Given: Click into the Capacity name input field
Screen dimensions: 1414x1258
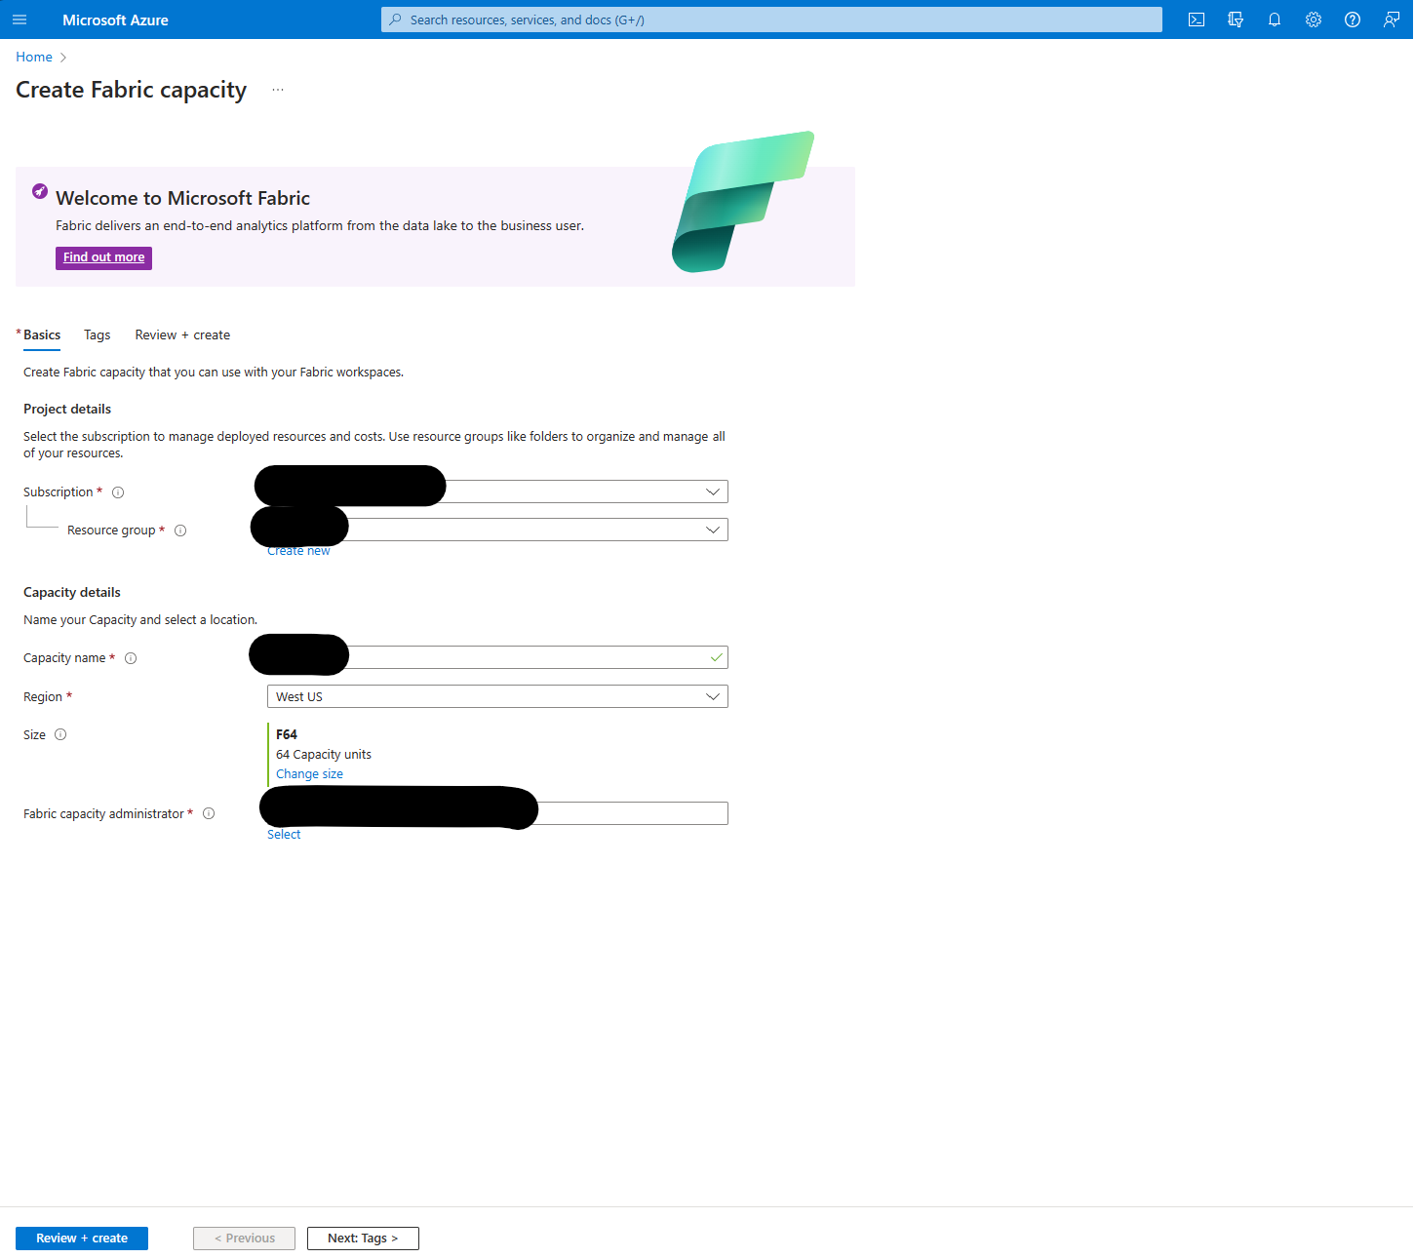Looking at the screenshot, I should point(497,657).
